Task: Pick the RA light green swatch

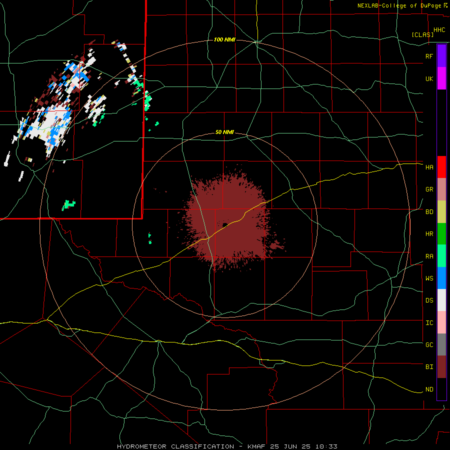Action: 441,256
